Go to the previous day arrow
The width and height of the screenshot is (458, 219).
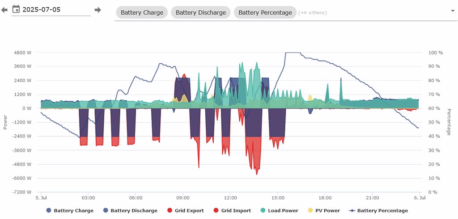coord(4,10)
